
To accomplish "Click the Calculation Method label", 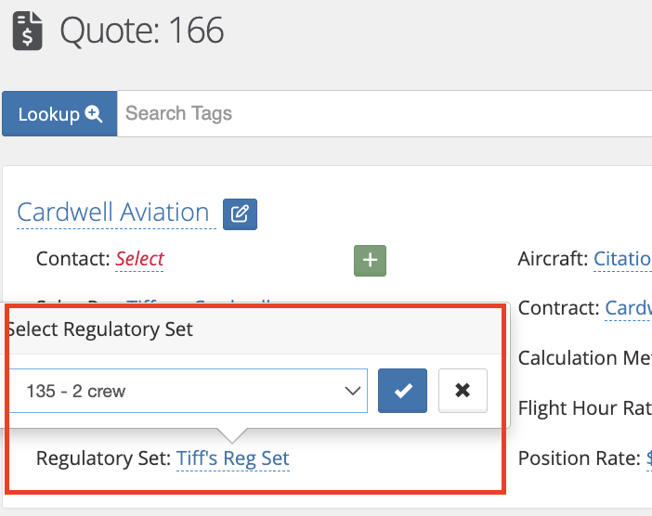I will [584, 358].
